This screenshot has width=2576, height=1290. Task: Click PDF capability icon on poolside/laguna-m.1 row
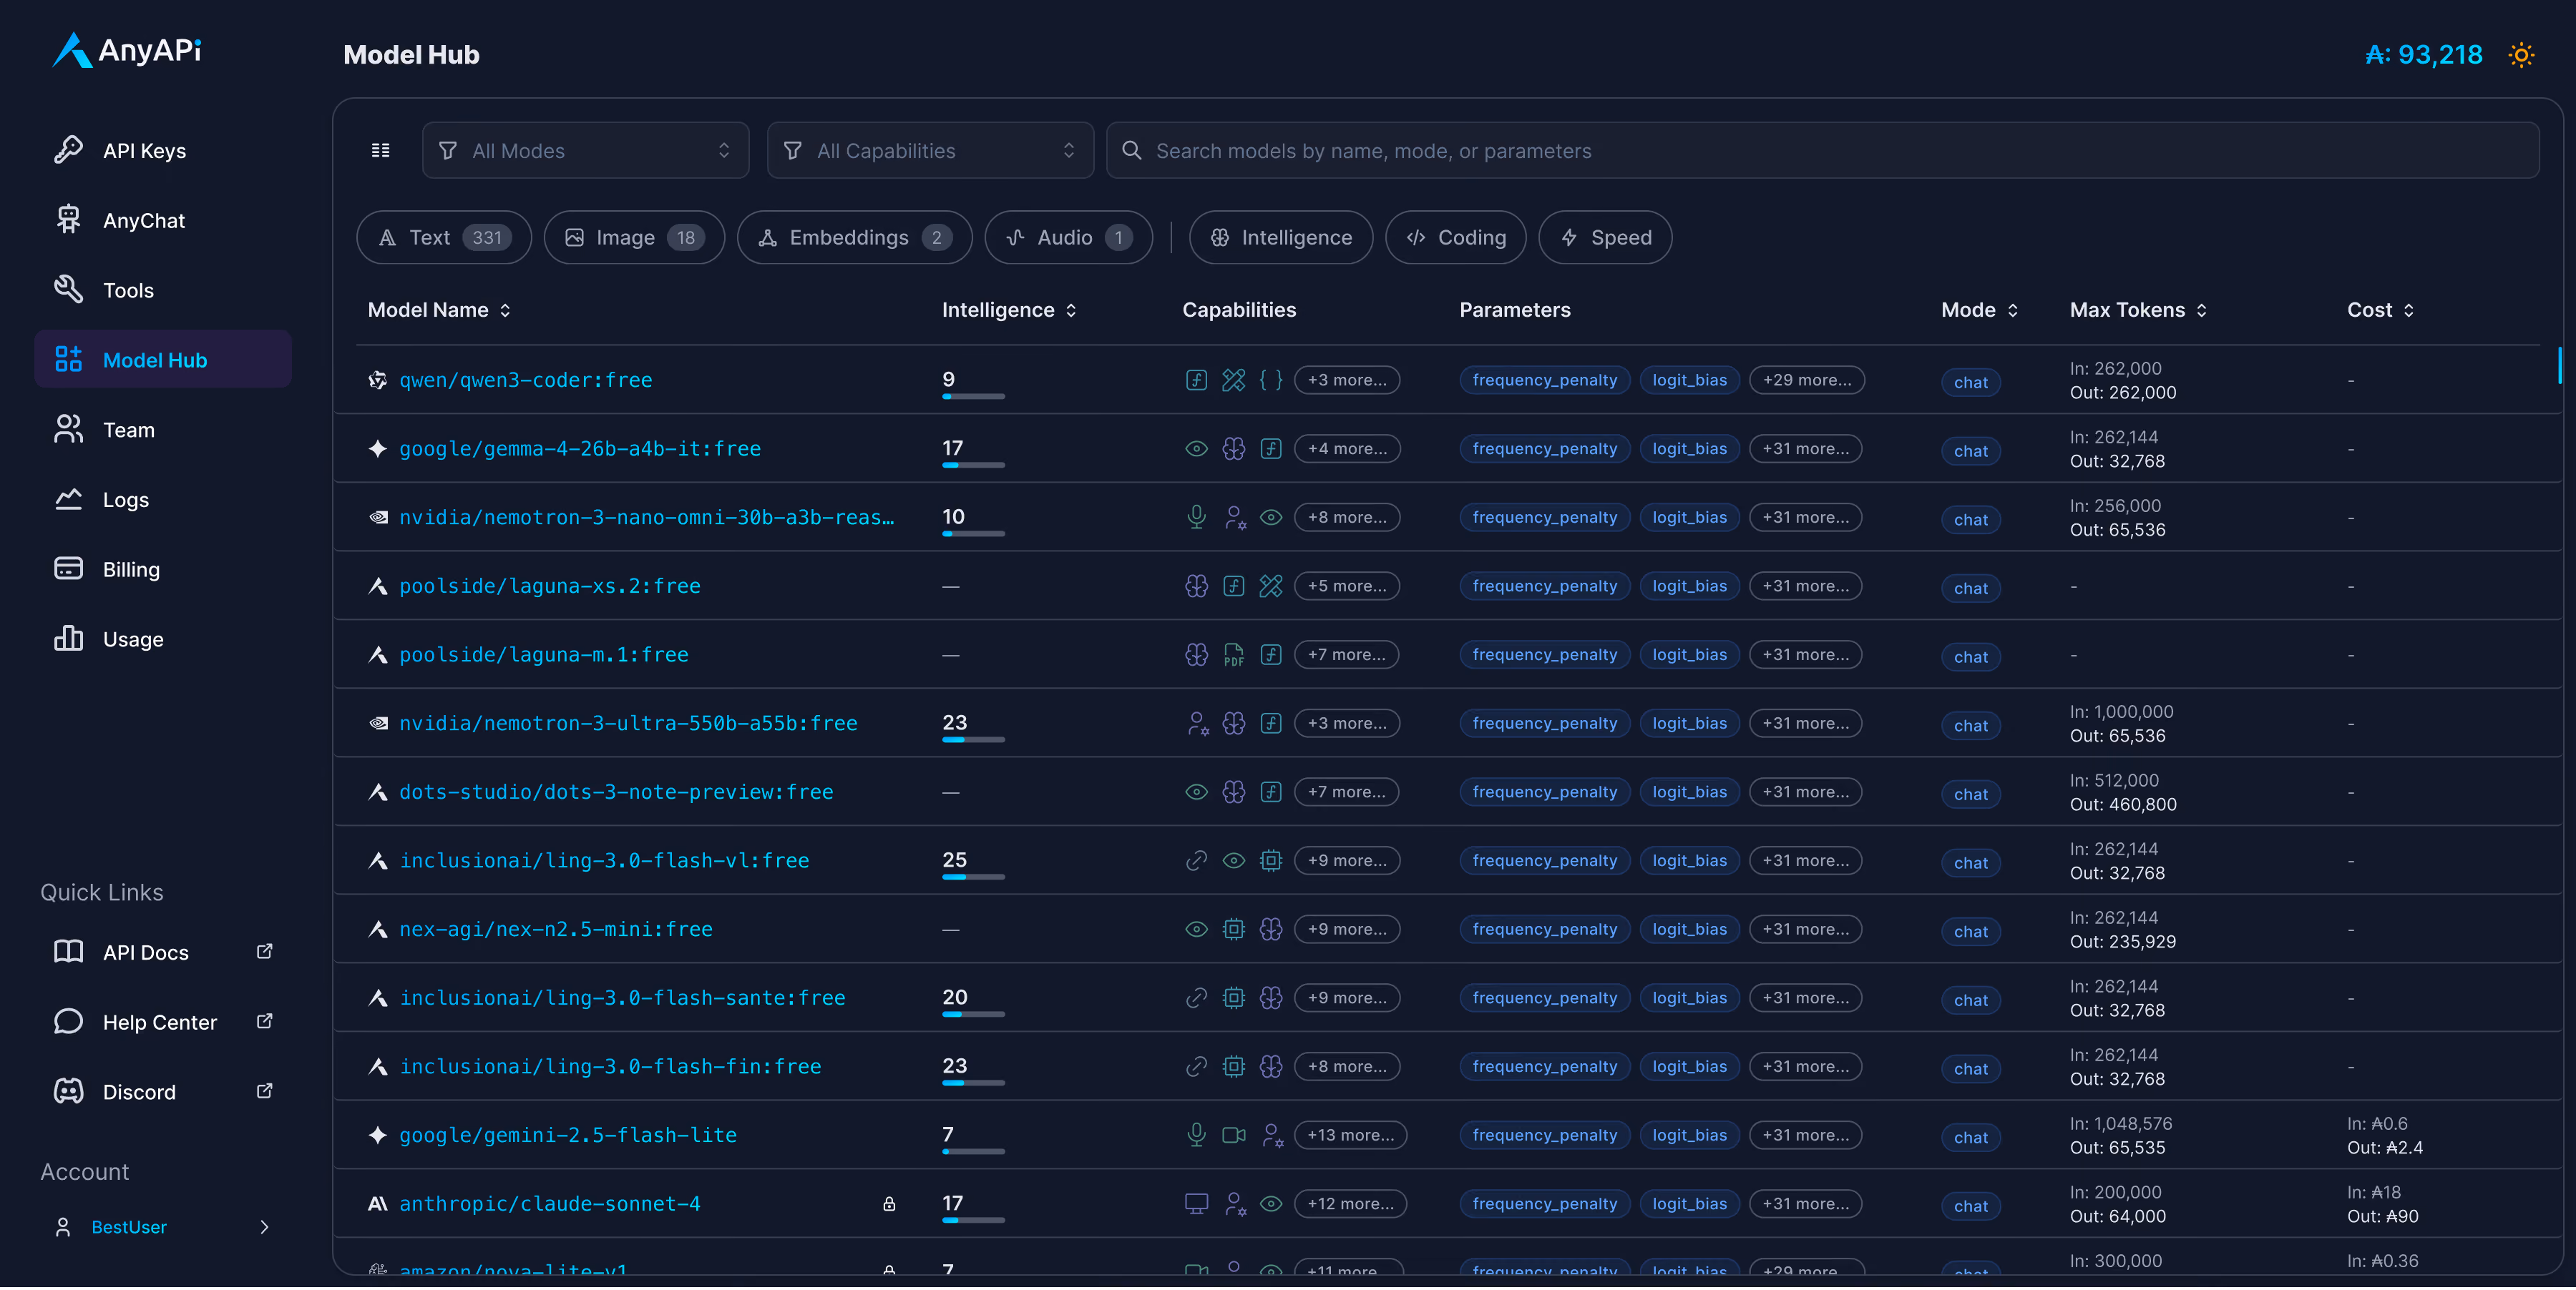(x=1233, y=654)
